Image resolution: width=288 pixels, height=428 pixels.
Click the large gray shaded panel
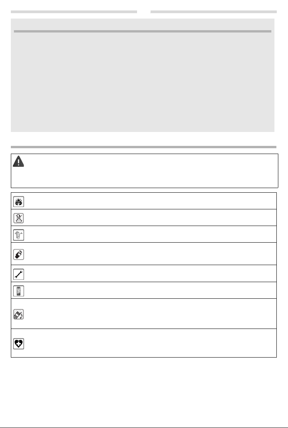[x=142, y=75]
